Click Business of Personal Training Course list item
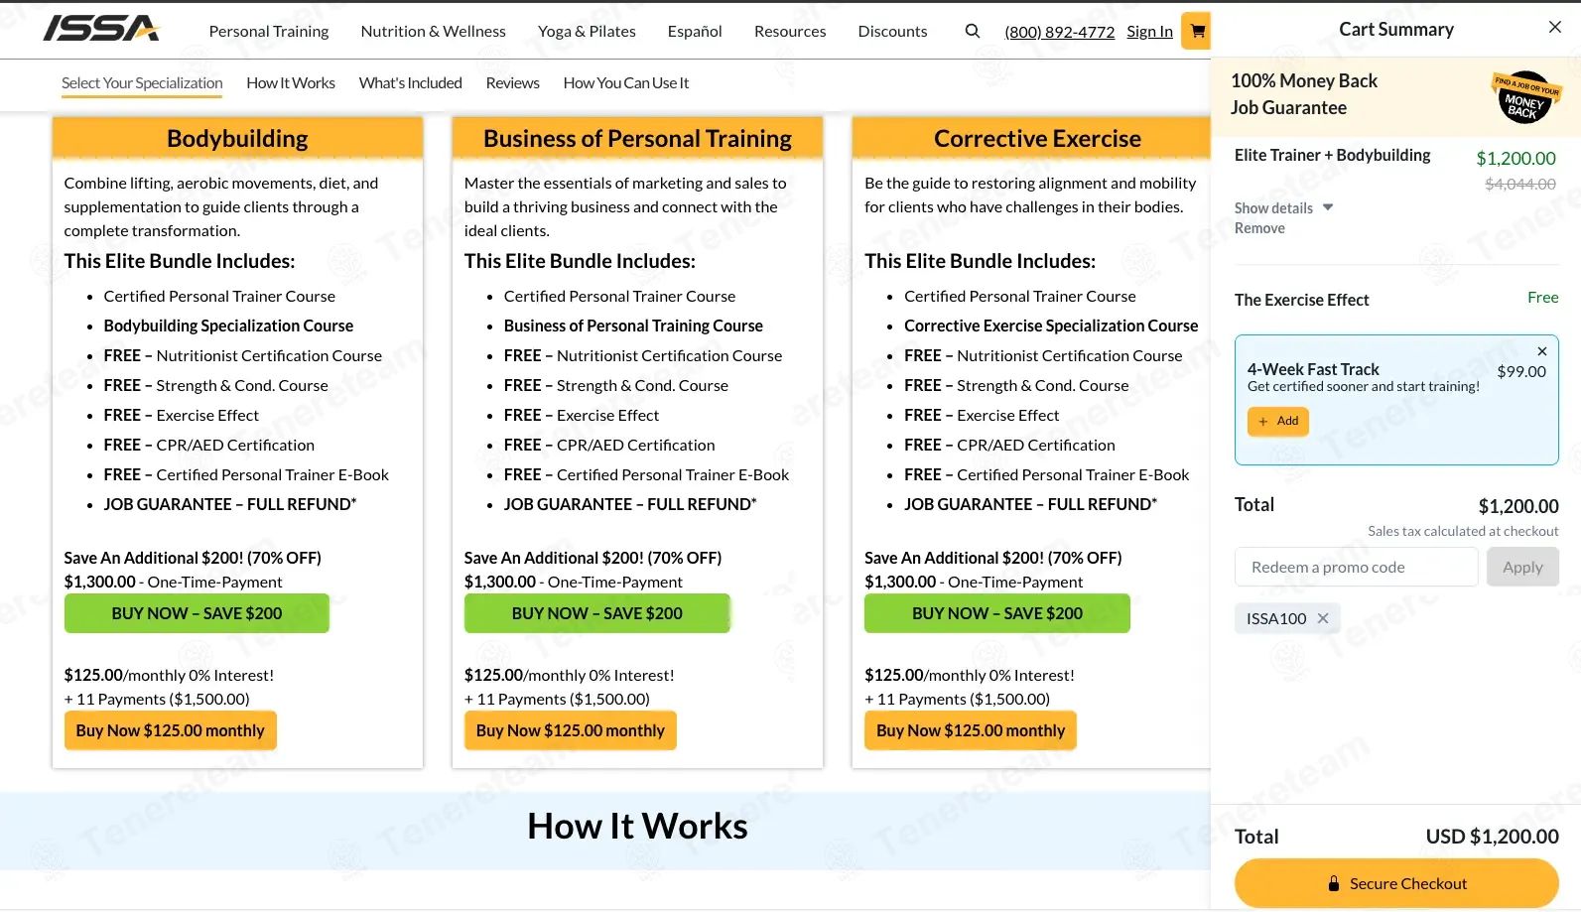1581x912 pixels. (633, 326)
